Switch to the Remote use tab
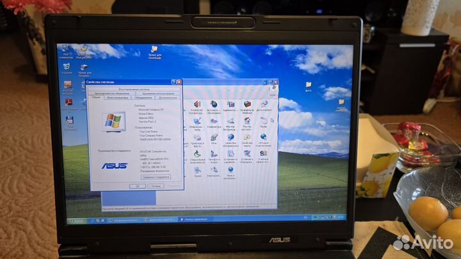Screen dimensions: 461x259 point(158,93)
